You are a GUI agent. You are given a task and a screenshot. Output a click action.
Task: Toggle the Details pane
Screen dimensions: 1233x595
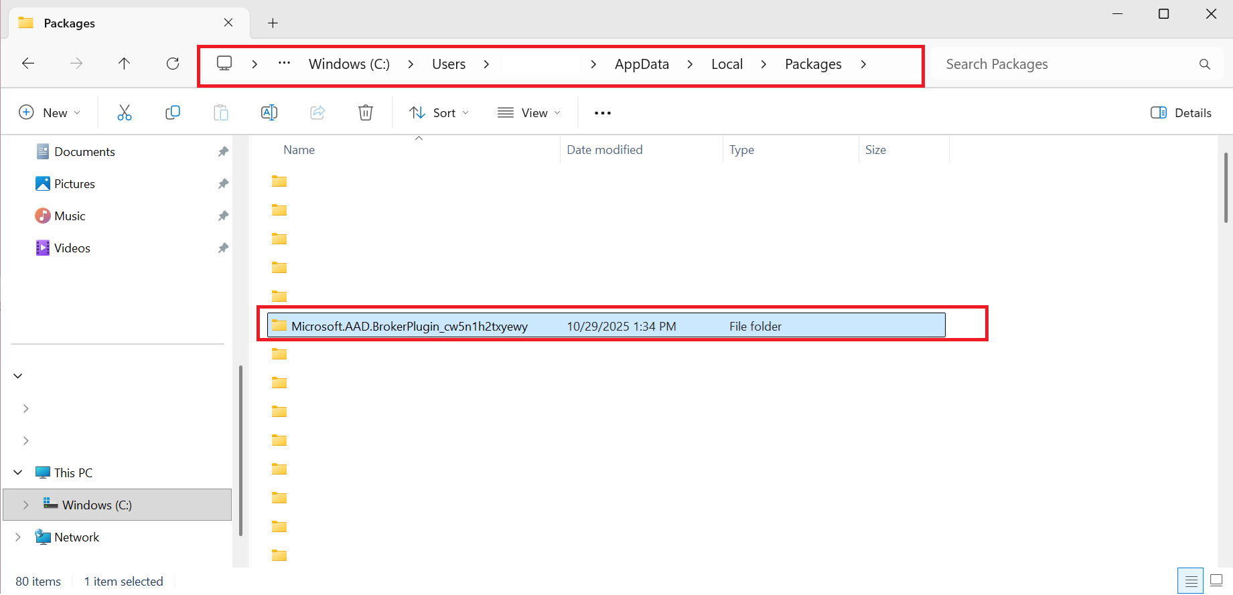[1181, 112]
